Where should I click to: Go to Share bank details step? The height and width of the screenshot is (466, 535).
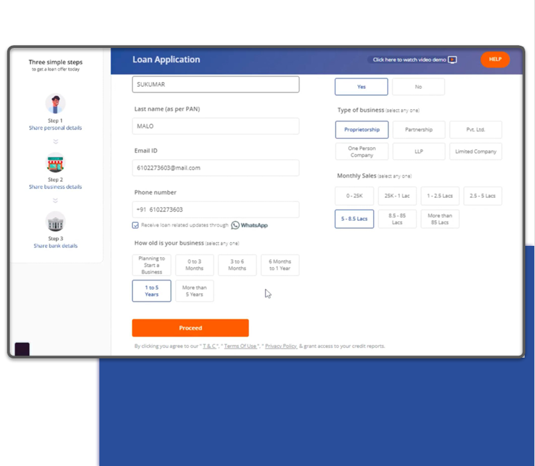(56, 246)
